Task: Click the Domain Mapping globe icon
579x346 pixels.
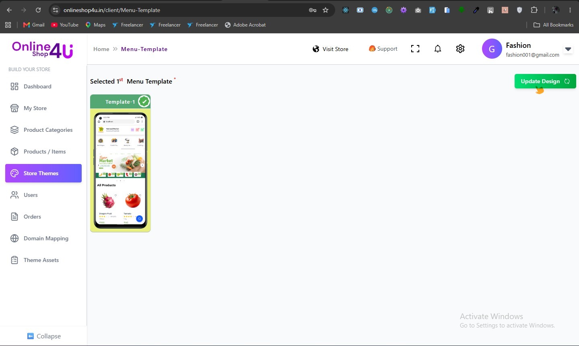Action: [14, 238]
